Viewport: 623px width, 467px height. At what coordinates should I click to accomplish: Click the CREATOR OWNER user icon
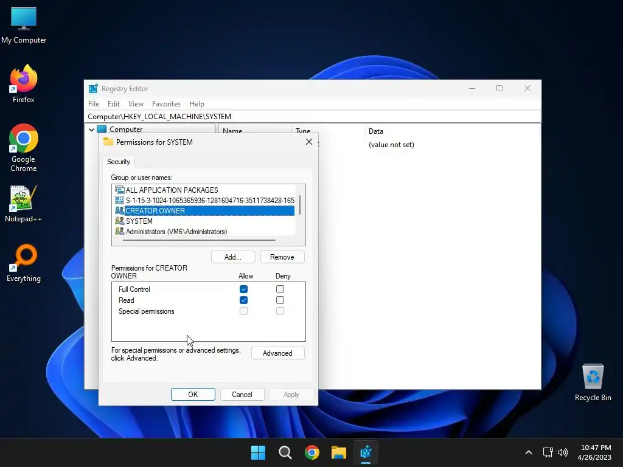(119, 210)
